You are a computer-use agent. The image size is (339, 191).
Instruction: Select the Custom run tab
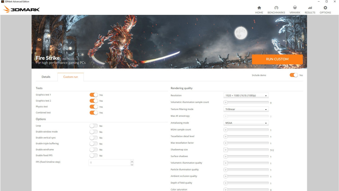click(x=70, y=77)
